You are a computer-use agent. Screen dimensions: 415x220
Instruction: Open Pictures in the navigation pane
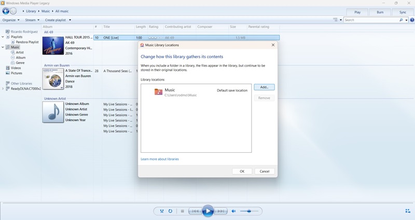(x=17, y=73)
